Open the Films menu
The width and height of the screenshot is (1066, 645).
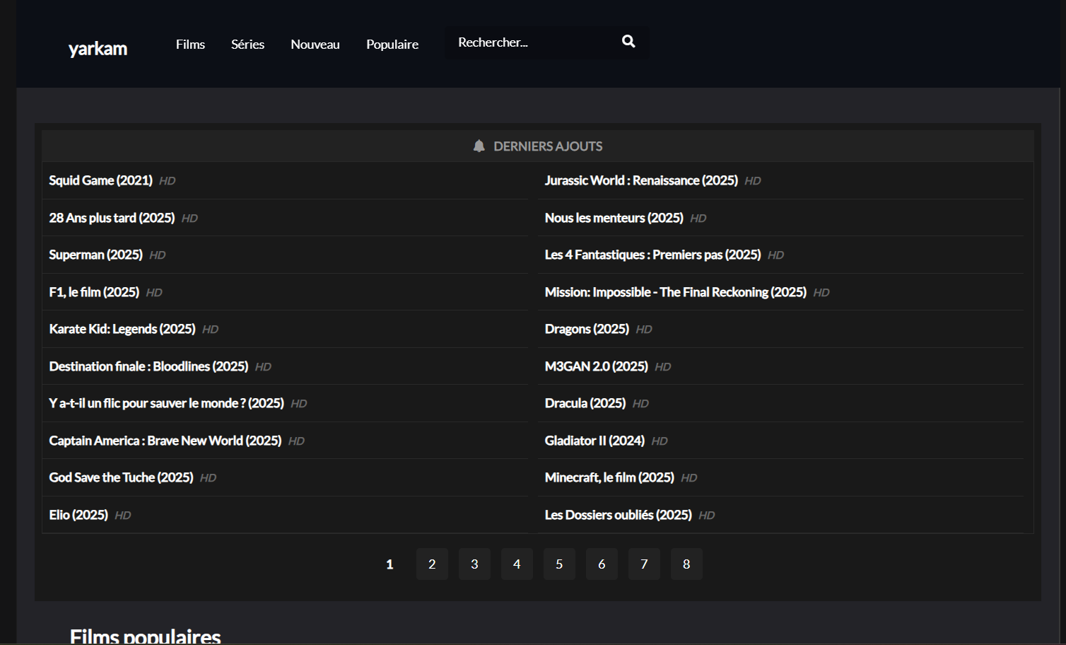pos(190,45)
